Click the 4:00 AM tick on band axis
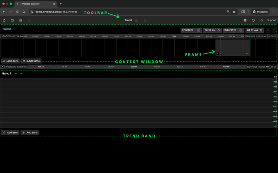Viewport: 278px width, 173px height. coord(41,67)
